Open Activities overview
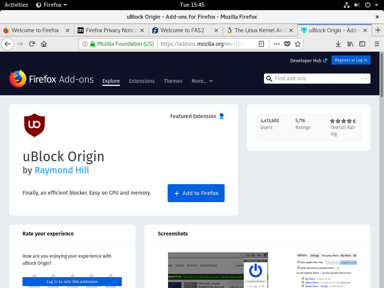 coord(16,5)
